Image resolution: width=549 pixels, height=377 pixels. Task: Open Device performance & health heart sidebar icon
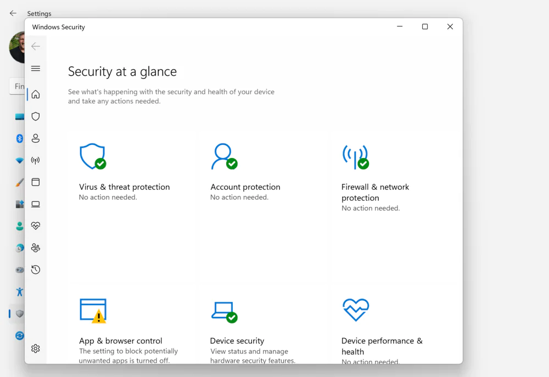pos(36,226)
